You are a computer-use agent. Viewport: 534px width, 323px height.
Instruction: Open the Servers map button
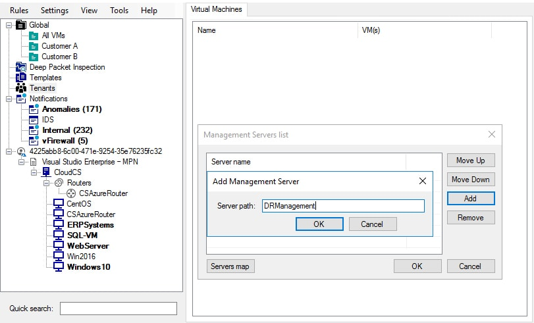(230, 266)
